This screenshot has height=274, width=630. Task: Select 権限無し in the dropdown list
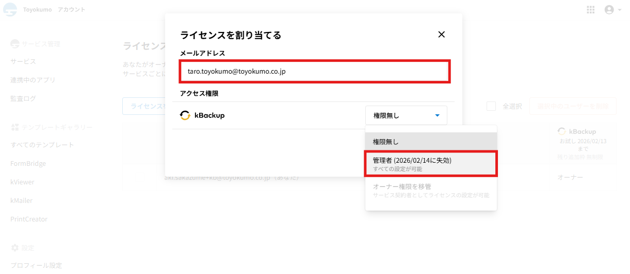(431, 142)
